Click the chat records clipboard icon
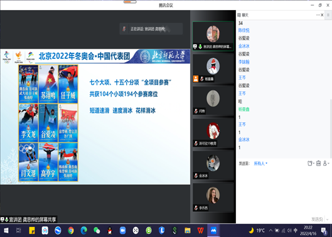 [x=318, y=163]
